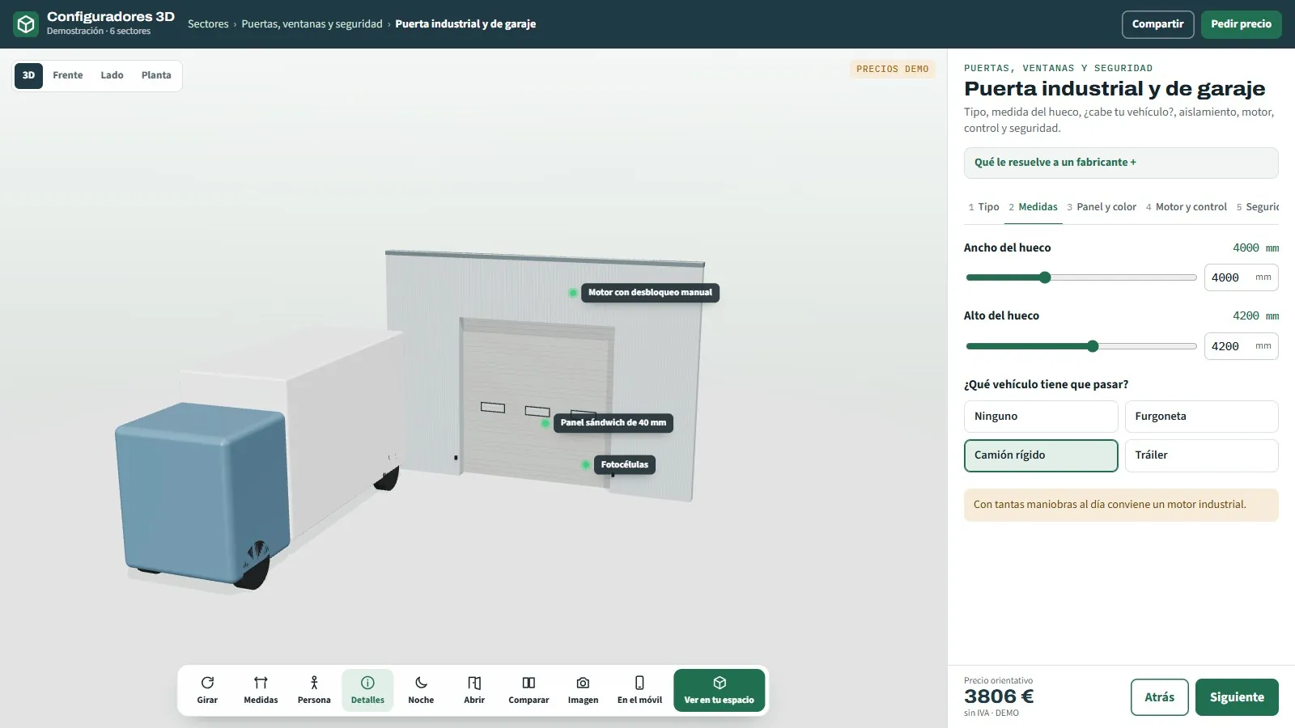Click the Pedir precio button
Viewport: 1295px width, 728px height.
(x=1241, y=24)
